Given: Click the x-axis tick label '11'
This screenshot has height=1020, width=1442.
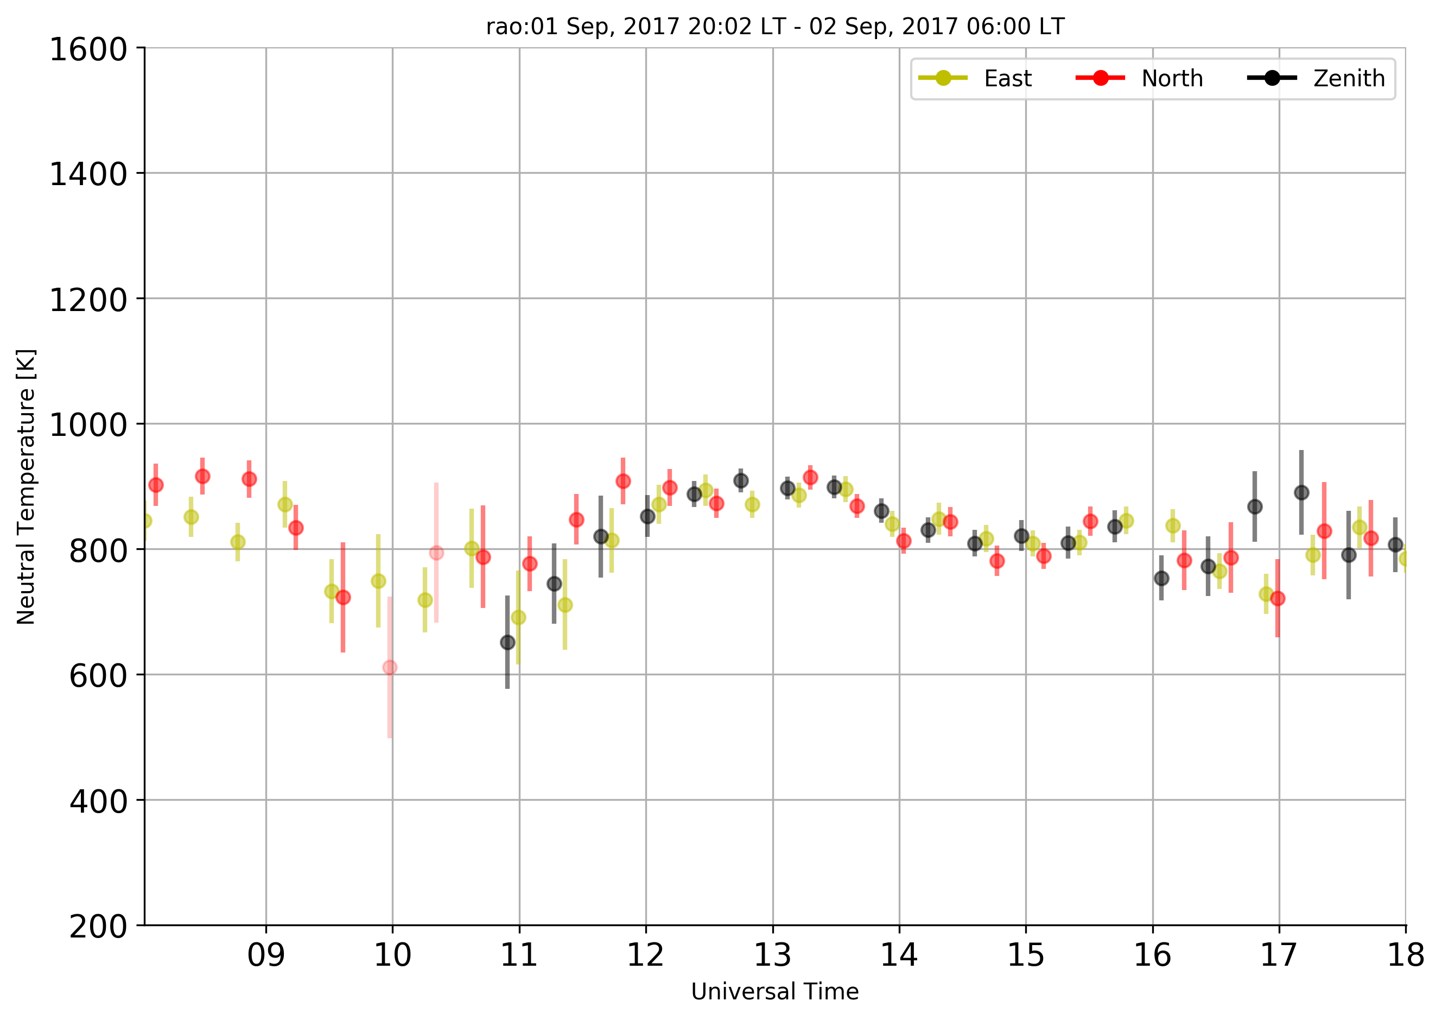Looking at the screenshot, I should (x=519, y=956).
